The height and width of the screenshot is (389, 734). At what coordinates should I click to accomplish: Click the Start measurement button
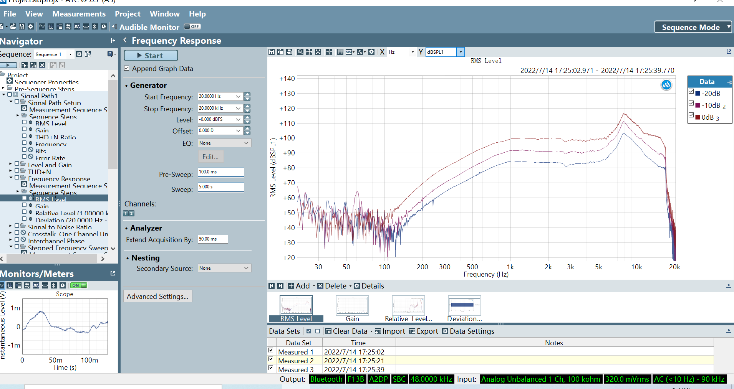coord(151,55)
